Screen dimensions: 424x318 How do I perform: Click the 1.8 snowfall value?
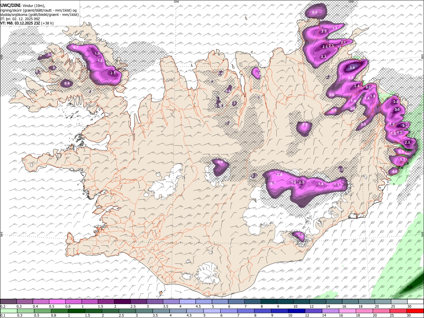[x=373, y=96]
